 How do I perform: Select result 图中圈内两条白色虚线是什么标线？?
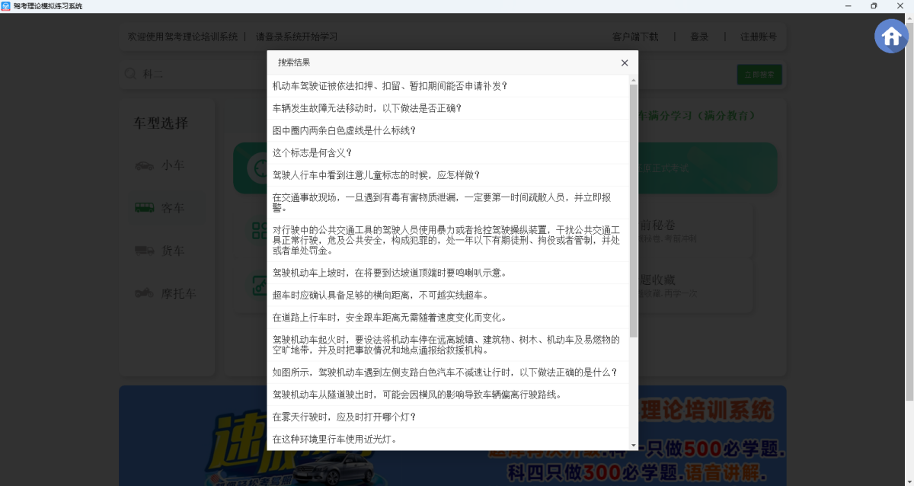pyautogui.click(x=344, y=130)
